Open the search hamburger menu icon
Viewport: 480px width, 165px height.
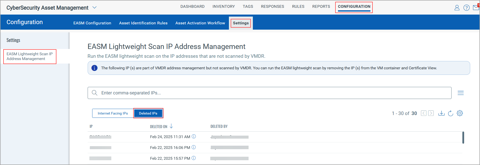(461, 93)
